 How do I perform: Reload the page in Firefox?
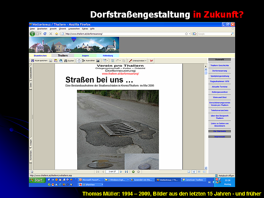point(45,34)
